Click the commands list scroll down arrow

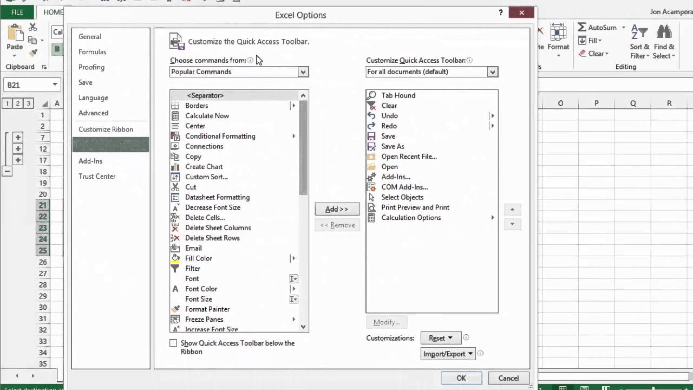tap(303, 327)
